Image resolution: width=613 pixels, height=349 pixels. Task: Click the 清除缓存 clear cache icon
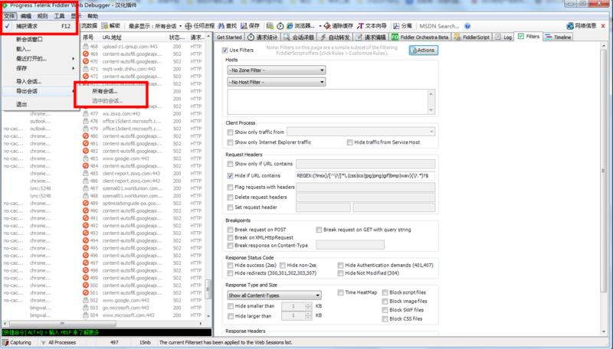327,26
